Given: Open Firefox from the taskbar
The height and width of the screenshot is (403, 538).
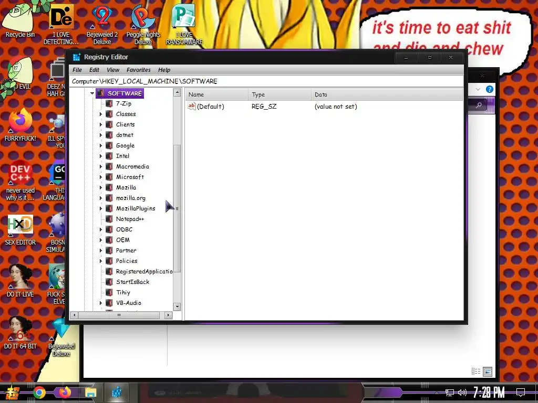Looking at the screenshot, I should click(x=65, y=393).
